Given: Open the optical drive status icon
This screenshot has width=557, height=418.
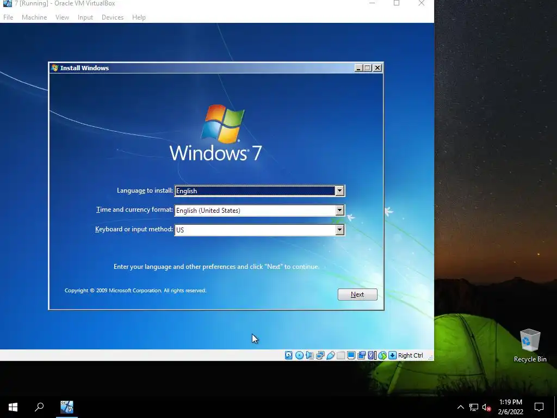Looking at the screenshot, I should (x=299, y=355).
